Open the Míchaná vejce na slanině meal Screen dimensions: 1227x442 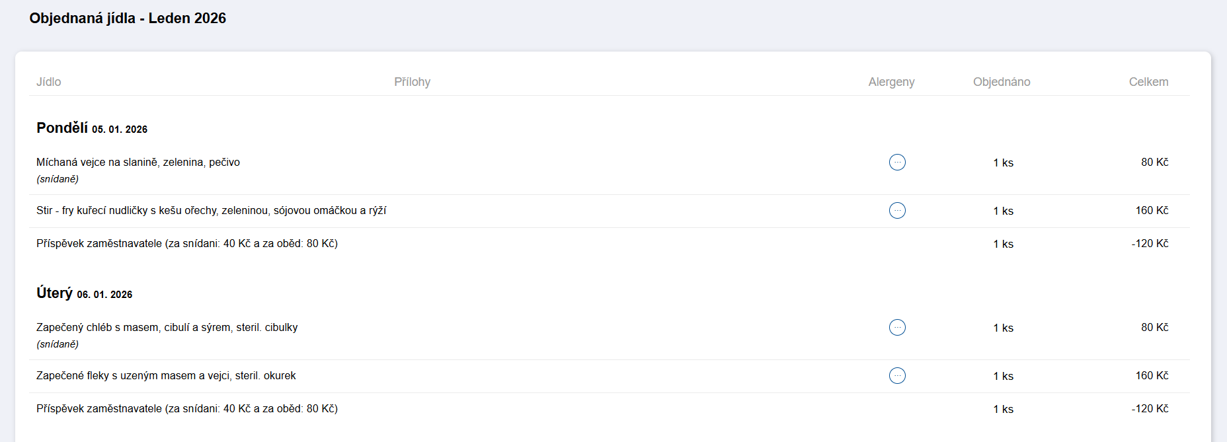138,163
